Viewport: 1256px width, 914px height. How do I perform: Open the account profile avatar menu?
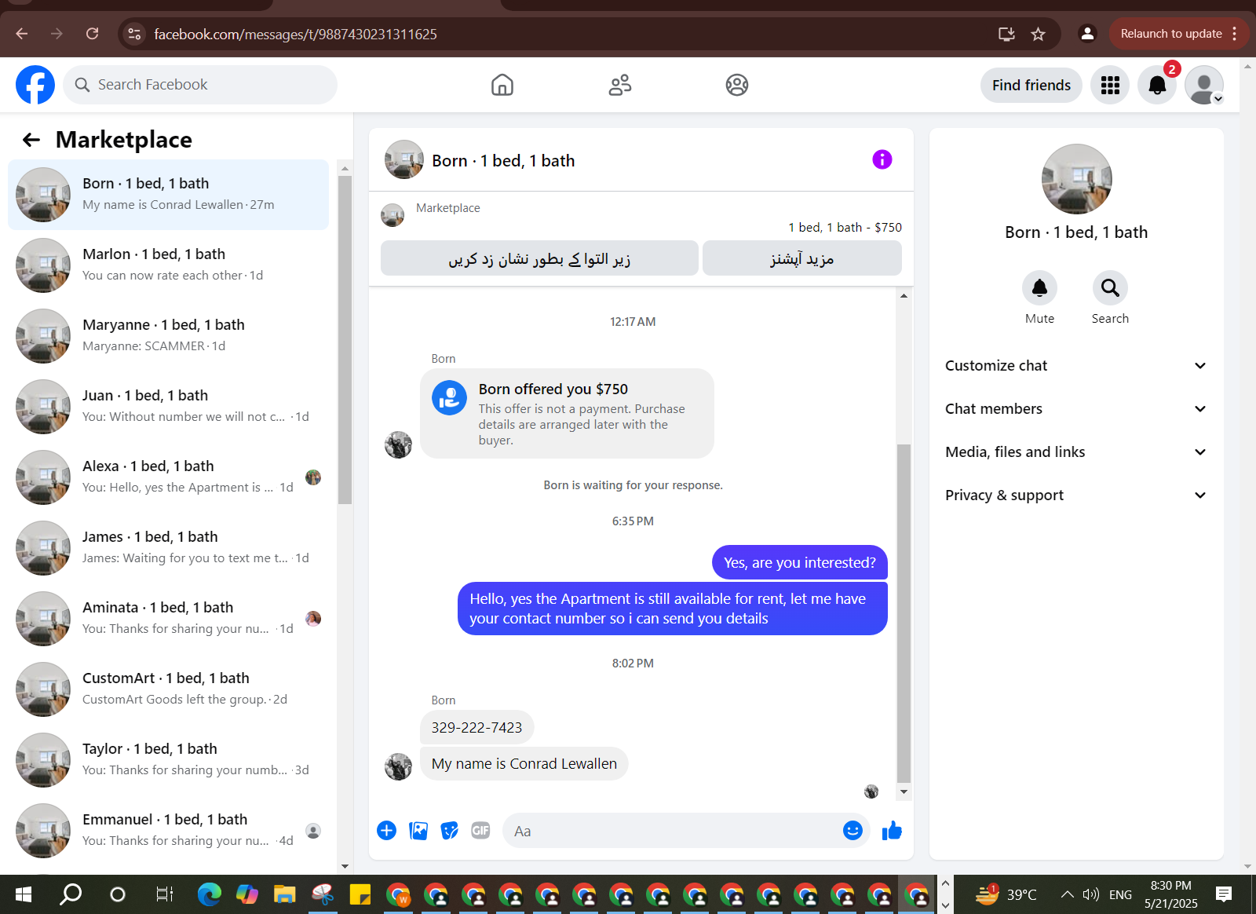pyautogui.click(x=1204, y=85)
